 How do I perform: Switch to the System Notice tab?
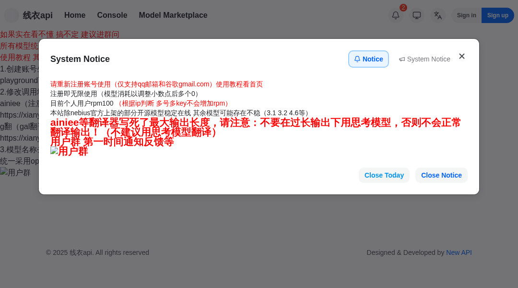pyautogui.click(x=424, y=59)
